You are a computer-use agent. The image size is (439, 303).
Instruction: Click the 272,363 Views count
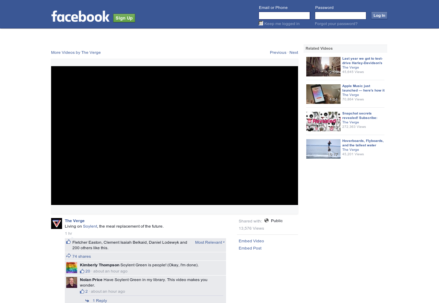click(x=354, y=127)
